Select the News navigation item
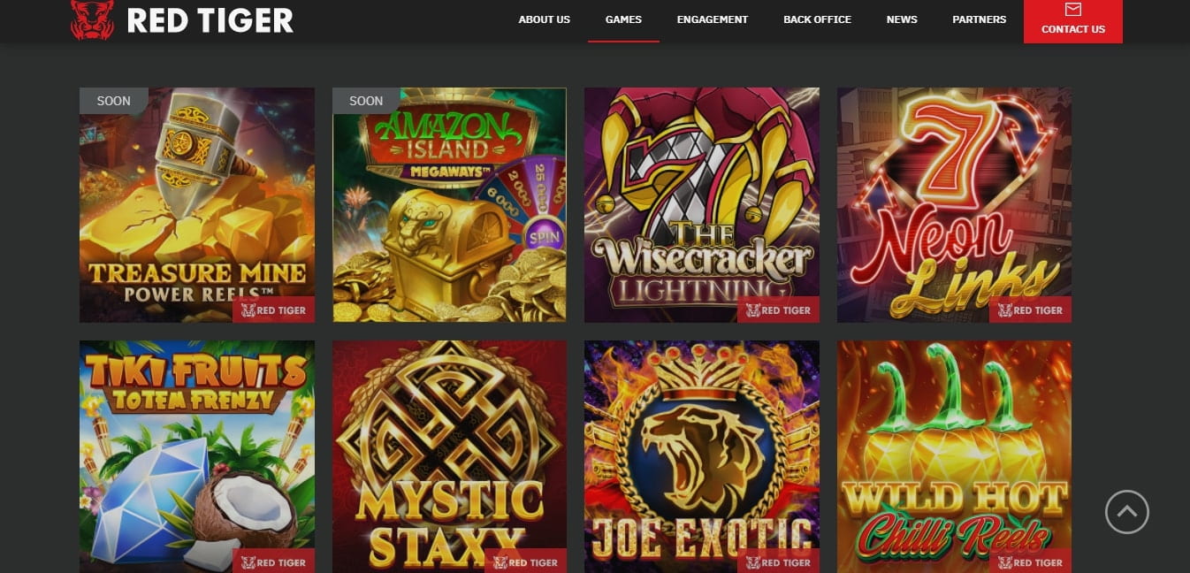This screenshot has height=573, width=1190. click(x=902, y=19)
